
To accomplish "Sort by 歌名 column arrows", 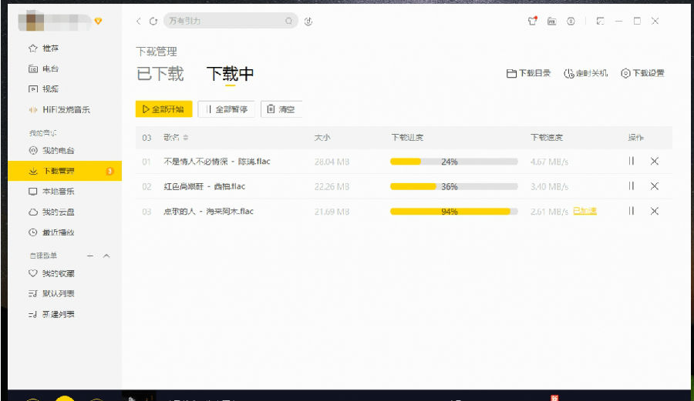I will 186,137.
